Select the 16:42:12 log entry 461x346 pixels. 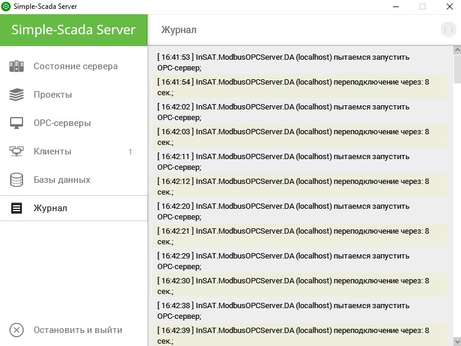[300, 186]
